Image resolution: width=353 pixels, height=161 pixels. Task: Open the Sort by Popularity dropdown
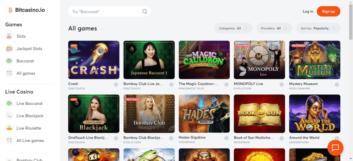(318, 28)
